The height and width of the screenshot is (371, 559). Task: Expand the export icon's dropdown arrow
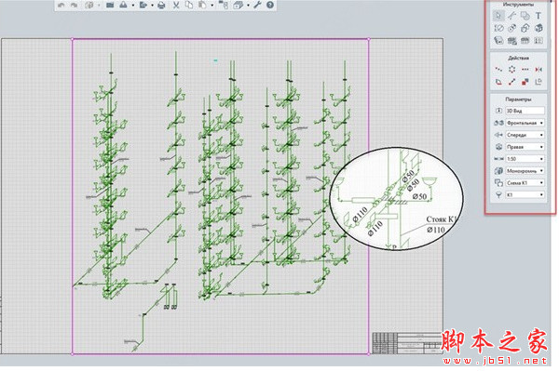tap(152, 6)
